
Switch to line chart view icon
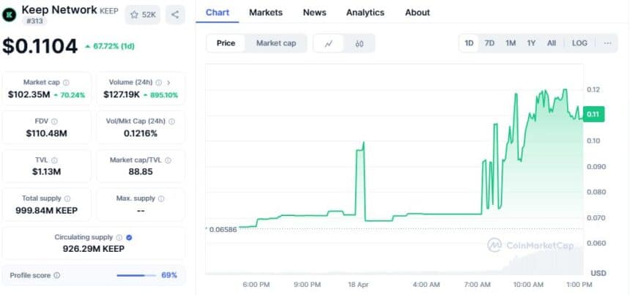point(328,43)
